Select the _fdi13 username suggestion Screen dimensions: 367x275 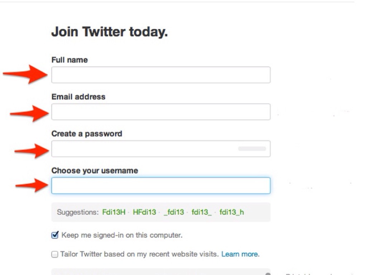(174, 212)
